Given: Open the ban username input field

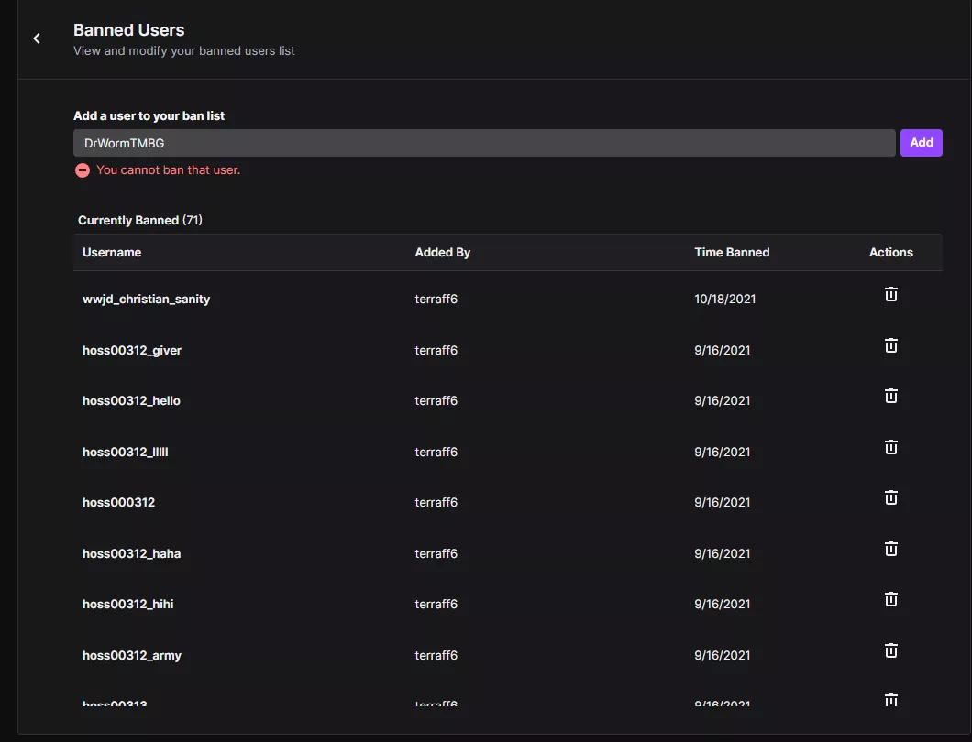Looking at the screenshot, I should 484,143.
